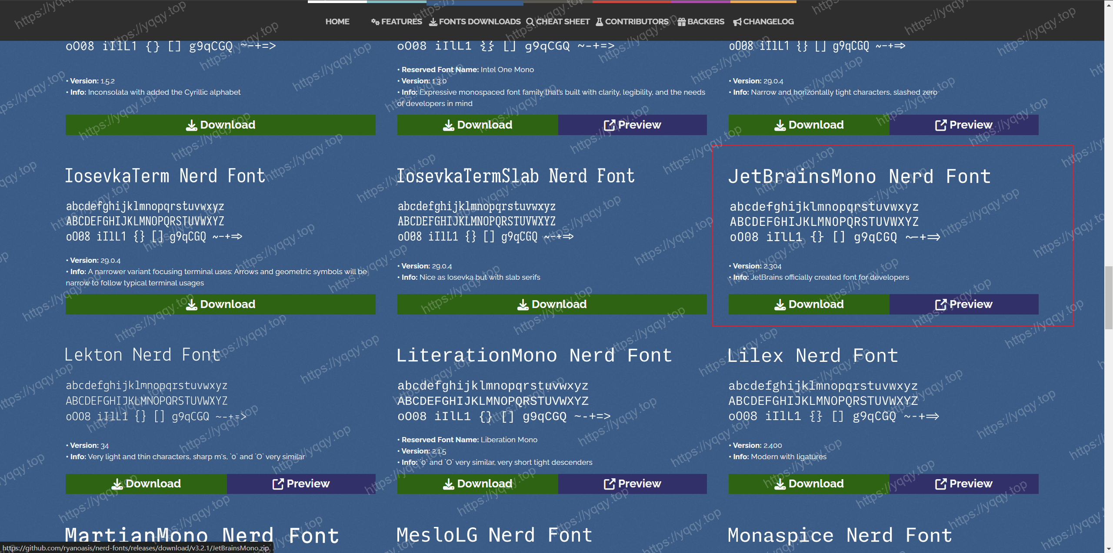The width and height of the screenshot is (1113, 553).
Task: Click external-link icon on Intel One Mono Preview
Action: tap(609, 126)
